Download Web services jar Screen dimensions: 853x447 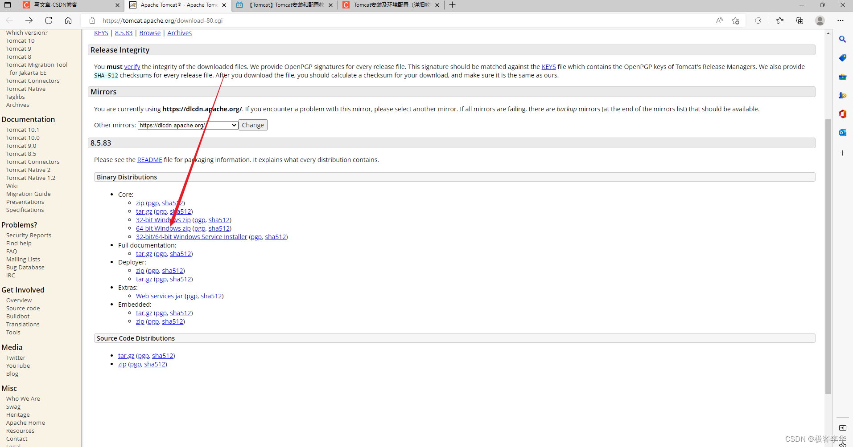(159, 296)
